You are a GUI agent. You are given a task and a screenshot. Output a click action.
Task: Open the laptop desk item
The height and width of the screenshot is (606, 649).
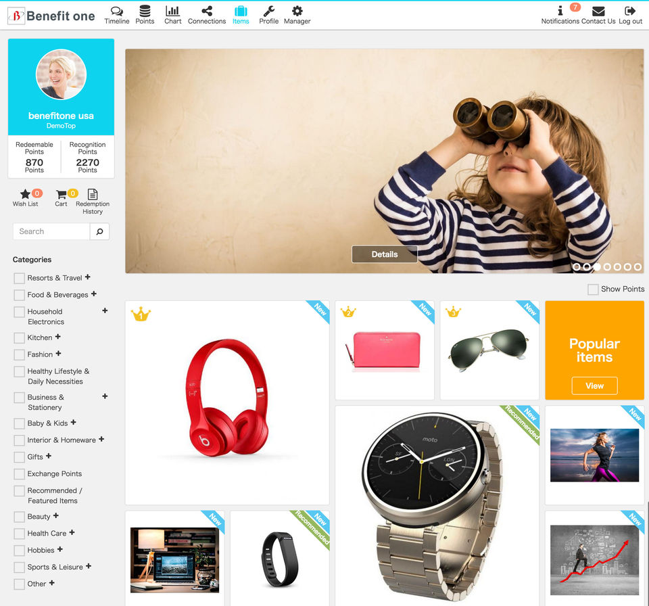pyautogui.click(x=174, y=559)
